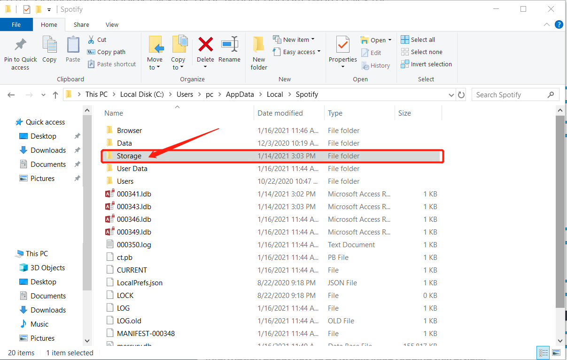Select the Storage folder row

click(x=272, y=156)
